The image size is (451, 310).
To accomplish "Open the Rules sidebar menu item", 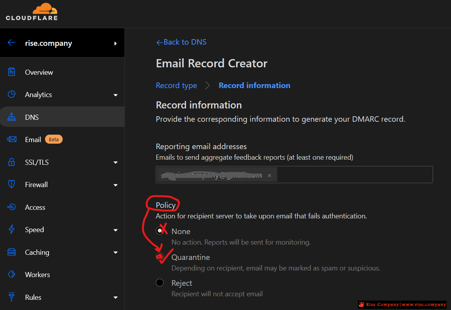I will [x=33, y=297].
